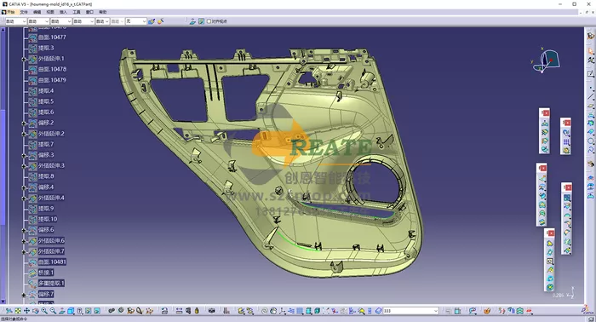Click the Rotate view icon
Viewport: 596px width, 322px height.
coord(36,311)
